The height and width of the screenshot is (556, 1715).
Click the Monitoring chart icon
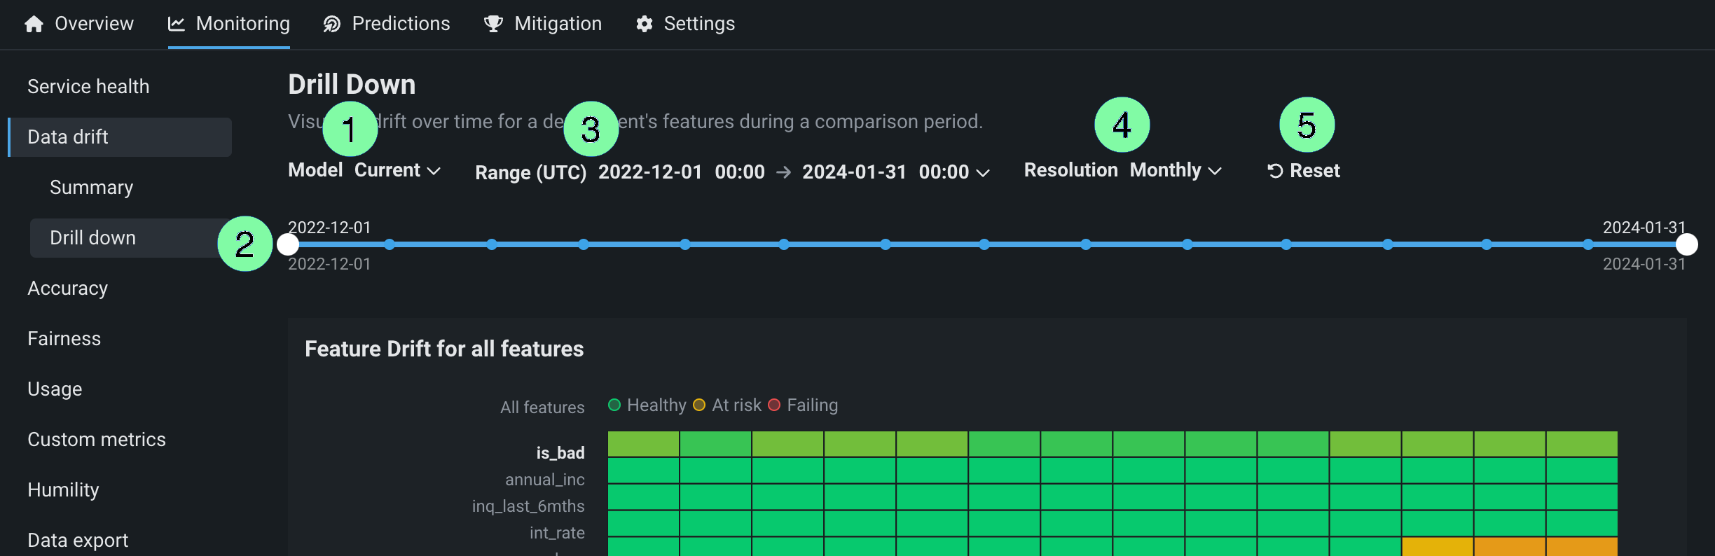pyautogui.click(x=177, y=24)
